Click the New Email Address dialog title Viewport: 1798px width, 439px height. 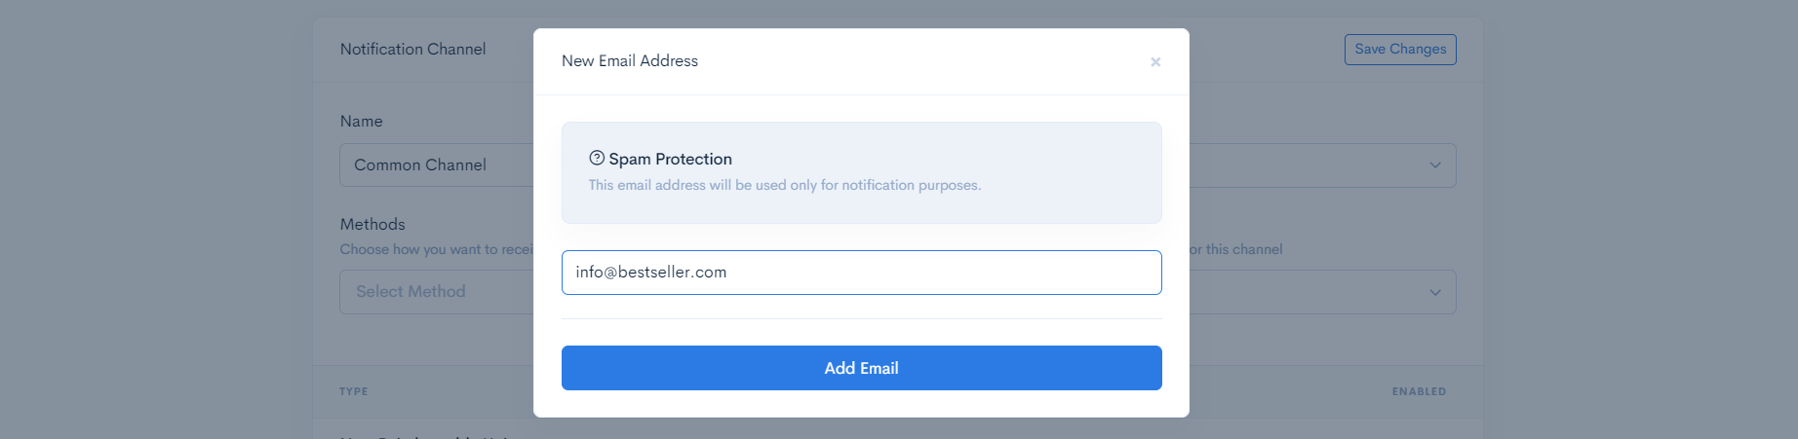click(630, 60)
